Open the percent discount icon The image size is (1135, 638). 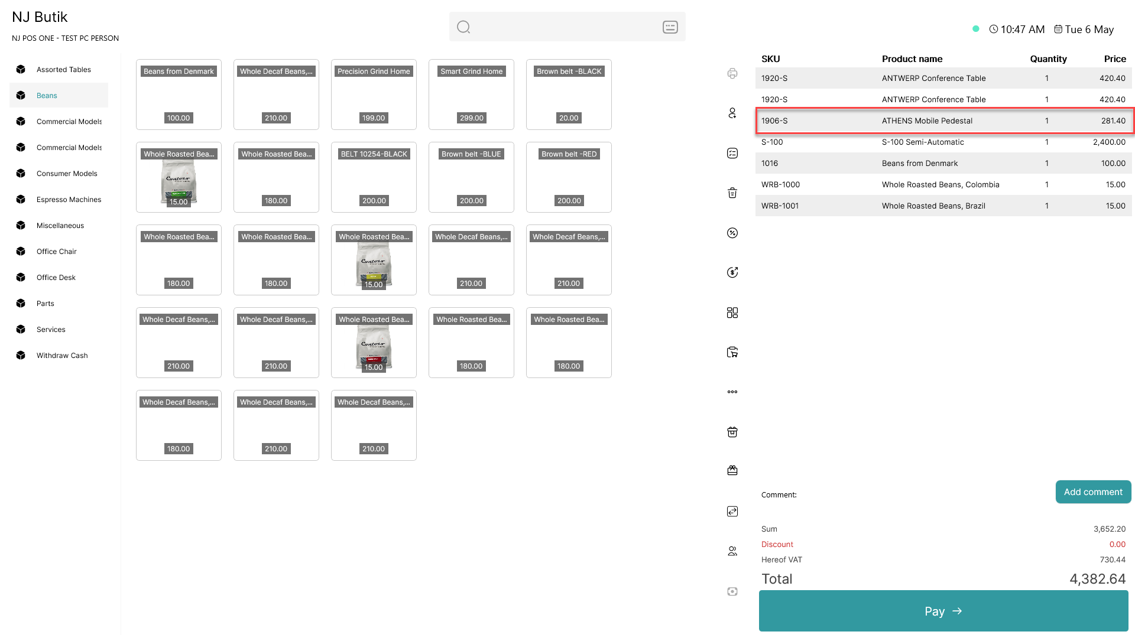pyautogui.click(x=732, y=233)
